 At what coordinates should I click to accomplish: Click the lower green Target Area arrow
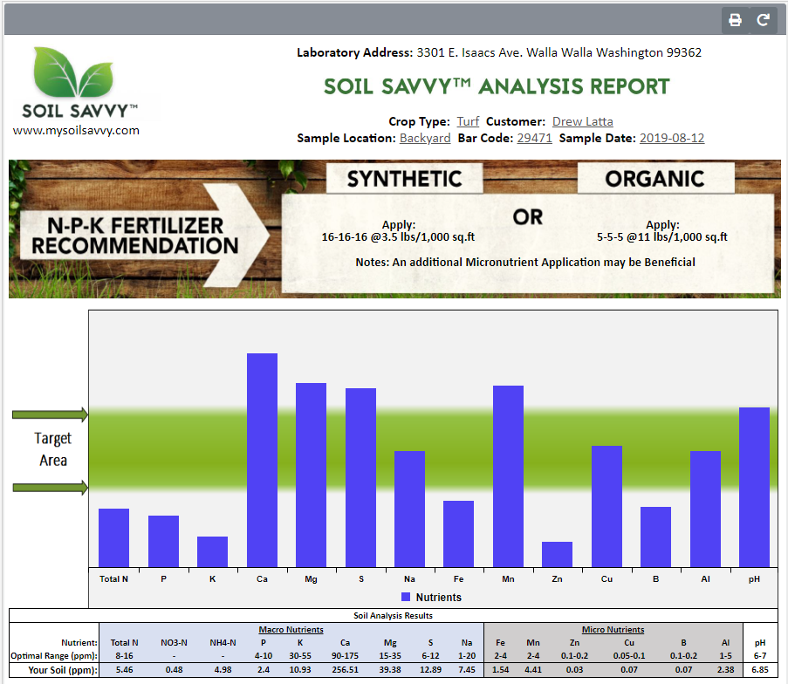click(x=50, y=487)
